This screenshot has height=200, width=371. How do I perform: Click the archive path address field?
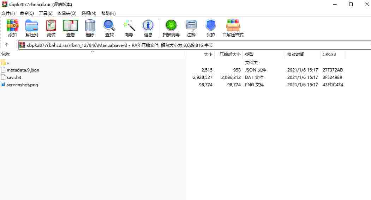[x=195, y=45]
